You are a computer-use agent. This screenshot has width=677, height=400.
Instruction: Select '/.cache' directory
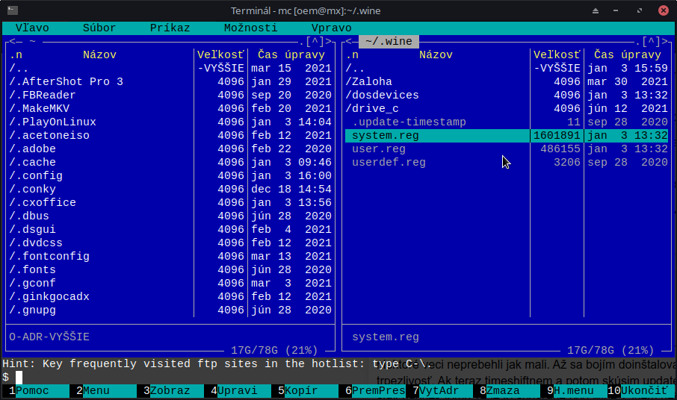(x=170, y=162)
